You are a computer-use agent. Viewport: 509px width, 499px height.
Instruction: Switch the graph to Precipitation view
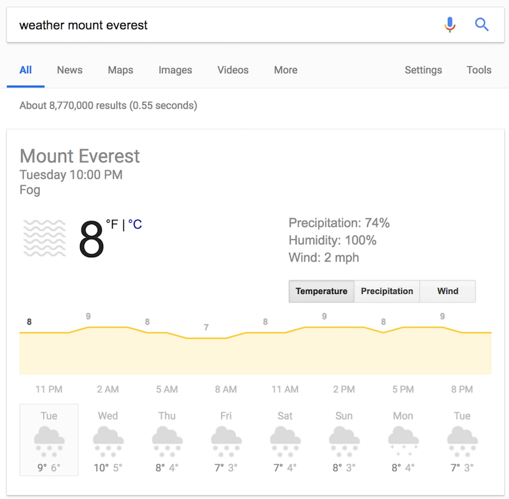click(x=387, y=292)
